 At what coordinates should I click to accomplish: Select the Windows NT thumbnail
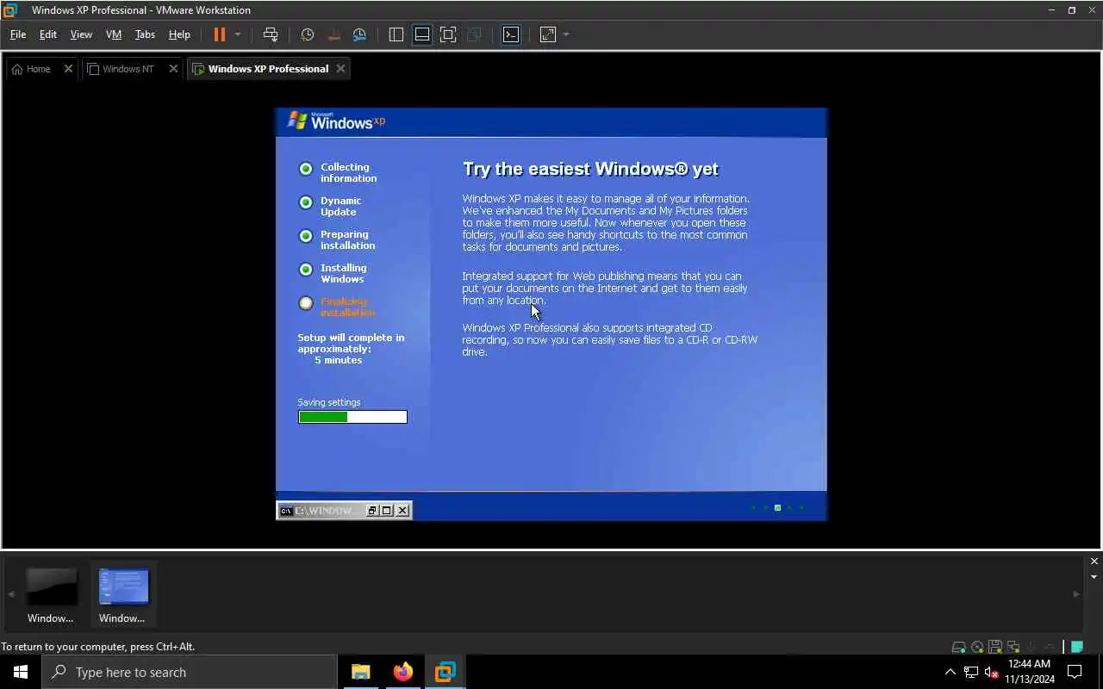click(x=50, y=594)
